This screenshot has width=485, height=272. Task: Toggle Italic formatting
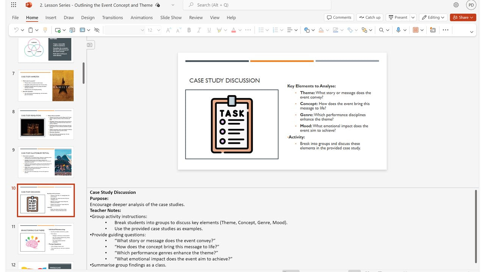[199, 30]
